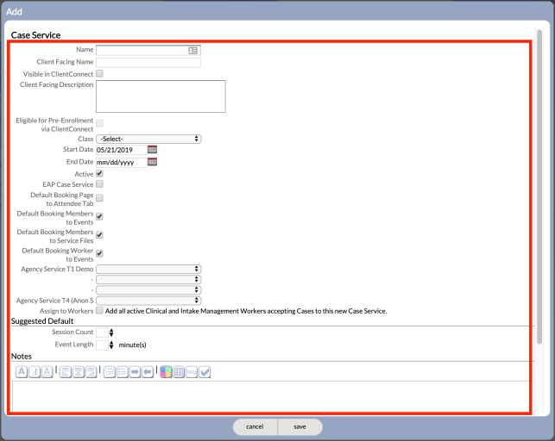The width and height of the screenshot is (555, 441).
Task: Uncheck Default Booking Worker to Events
Action: click(100, 253)
